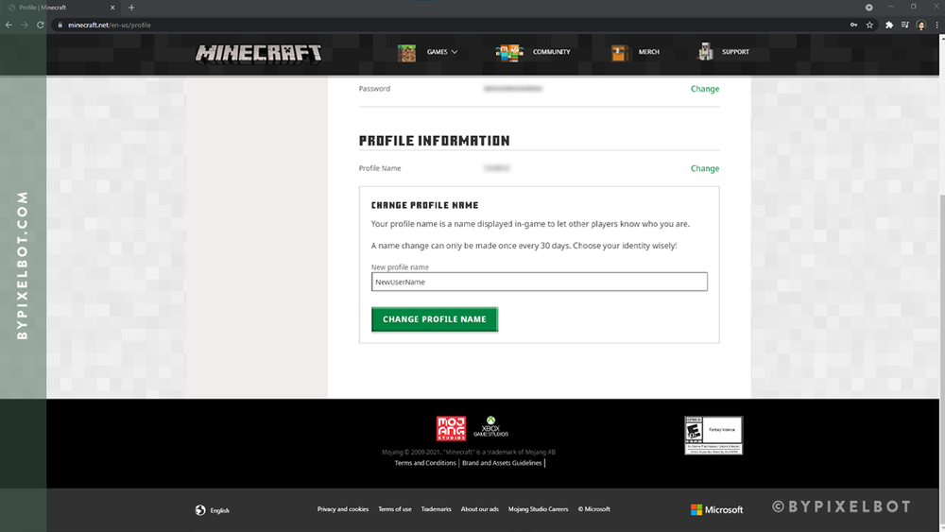Reload the page with refresh icon
The width and height of the screenshot is (945, 532).
pos(41,25)
